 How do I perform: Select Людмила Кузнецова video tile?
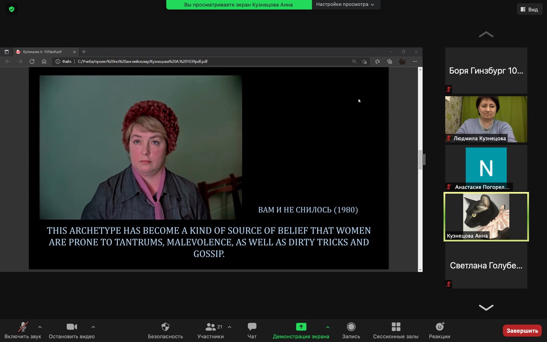[x=486, y=119]
